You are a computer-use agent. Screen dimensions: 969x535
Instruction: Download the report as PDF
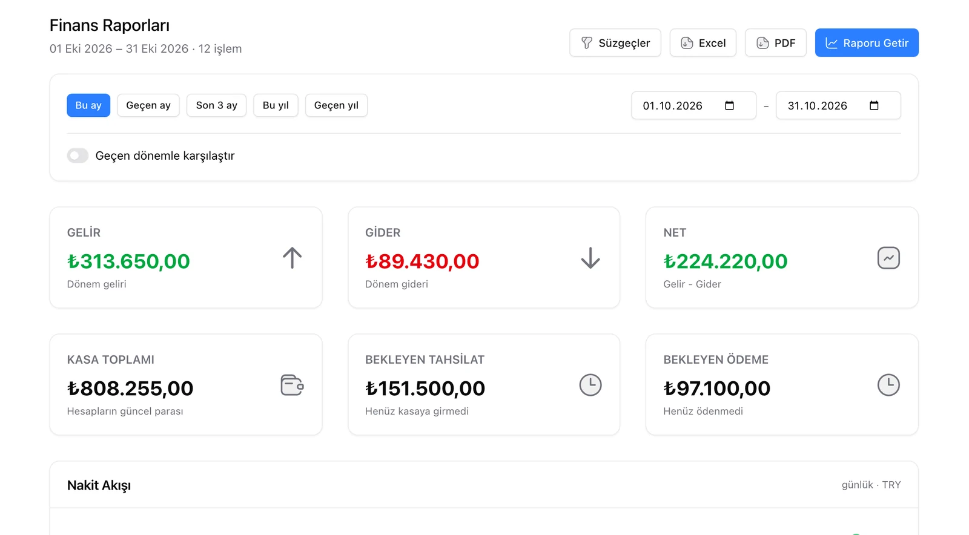[775, 43]
